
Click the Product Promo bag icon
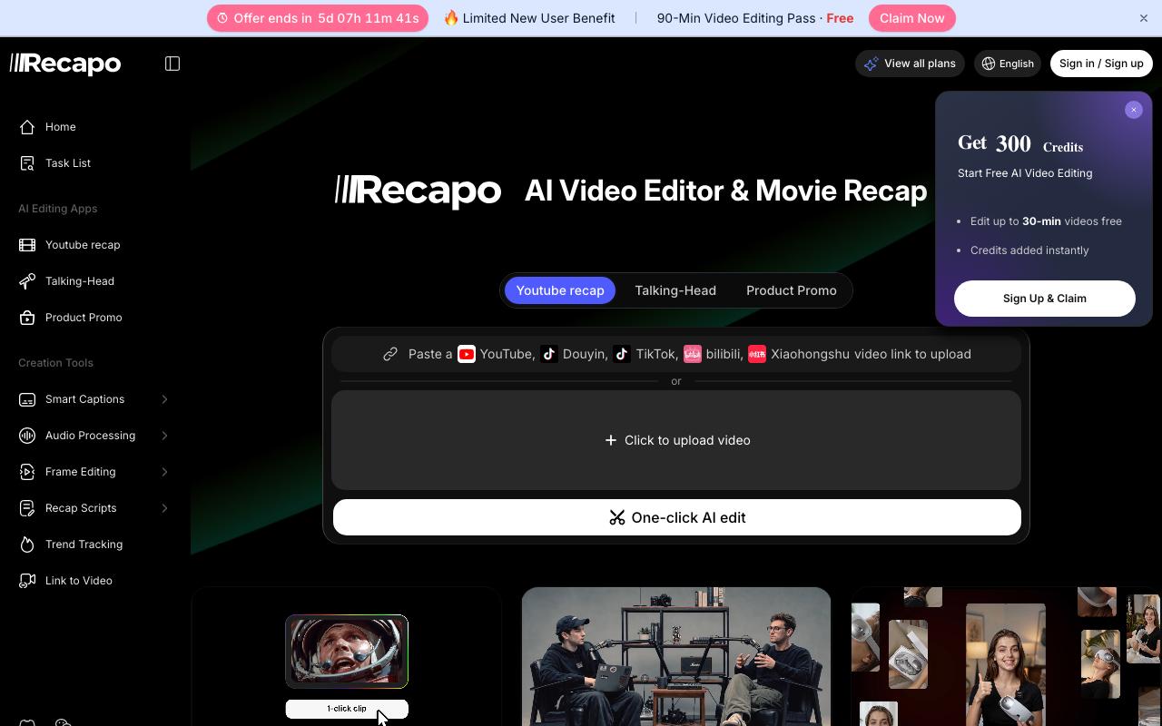[x=27, y=318]
